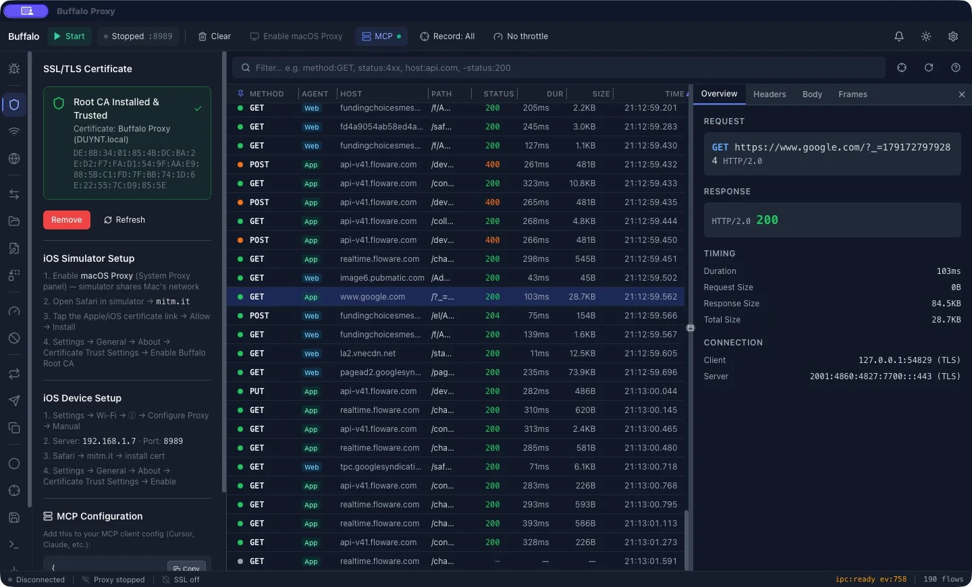Viewport: 972px width, 587px height.
Task: Click the crosshair target icon beside filter
Action: point(902,67)
